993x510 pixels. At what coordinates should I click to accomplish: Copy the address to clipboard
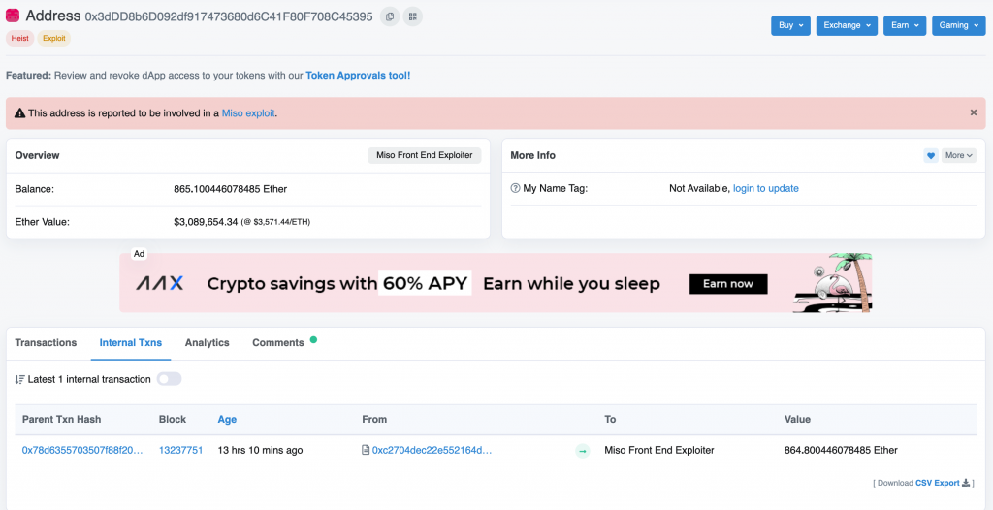tap(390, 16)
